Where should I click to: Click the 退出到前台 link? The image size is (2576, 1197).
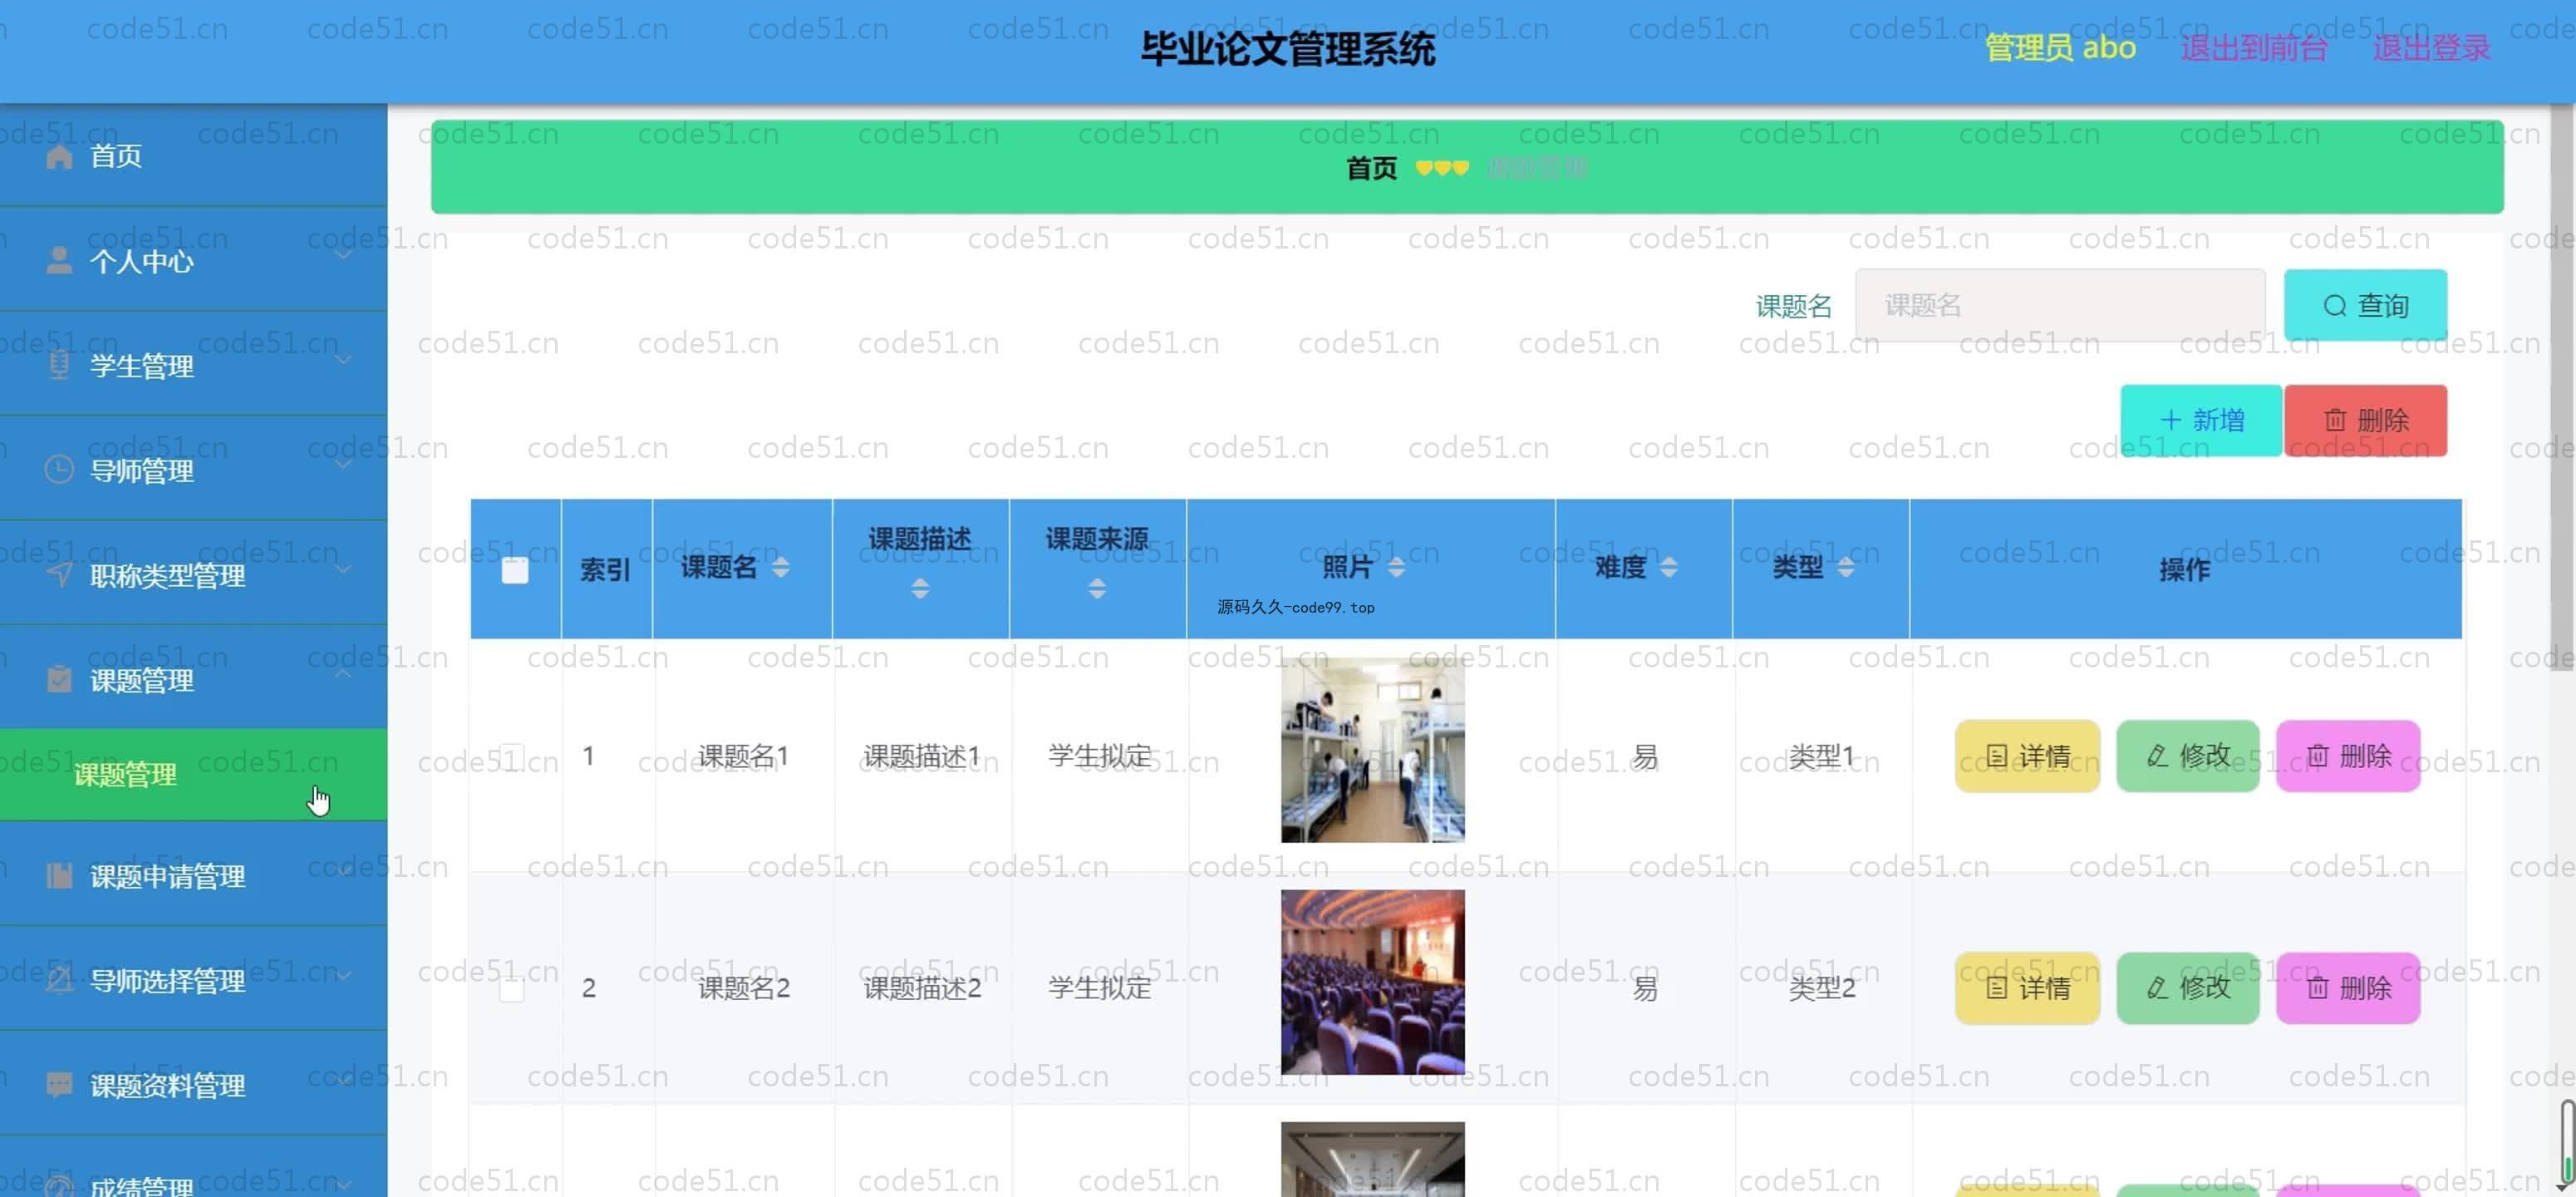(x=2254, y=48)
